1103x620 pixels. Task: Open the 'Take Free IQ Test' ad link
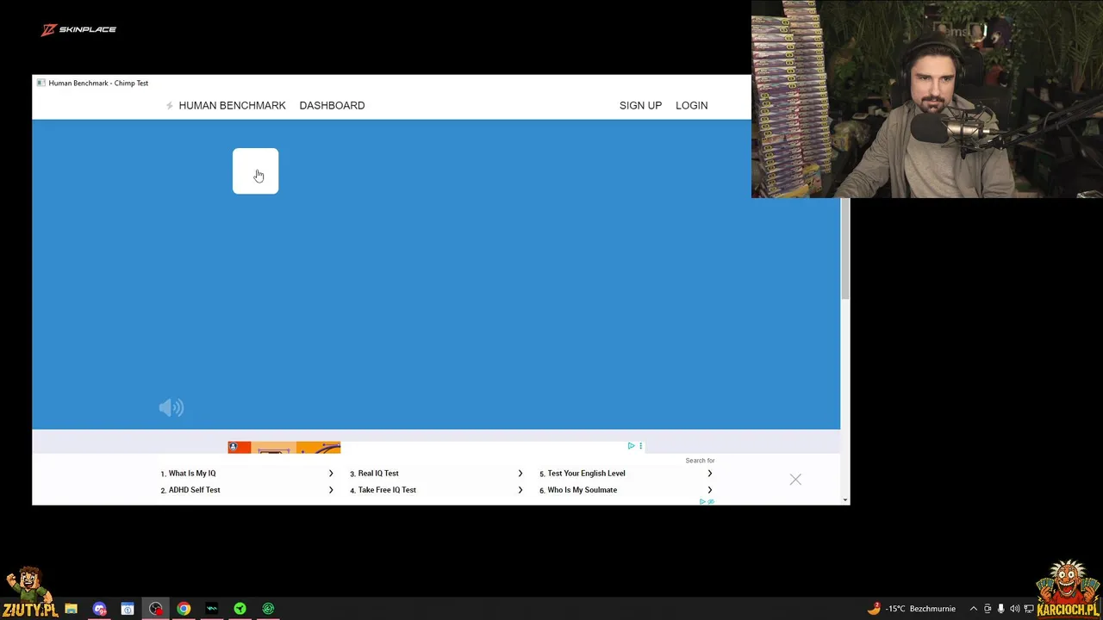[387, 490]
